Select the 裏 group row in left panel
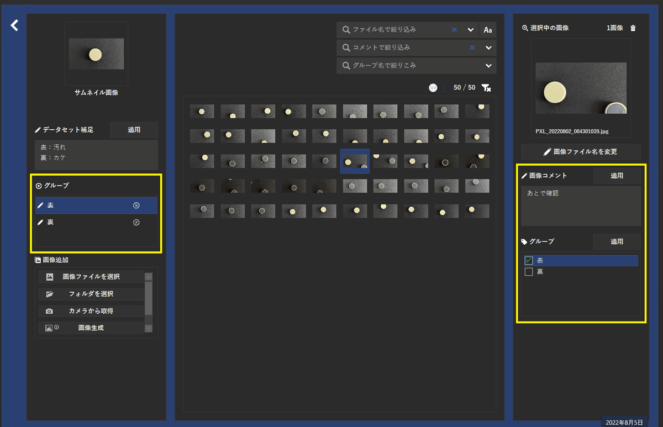 [96, 223]
